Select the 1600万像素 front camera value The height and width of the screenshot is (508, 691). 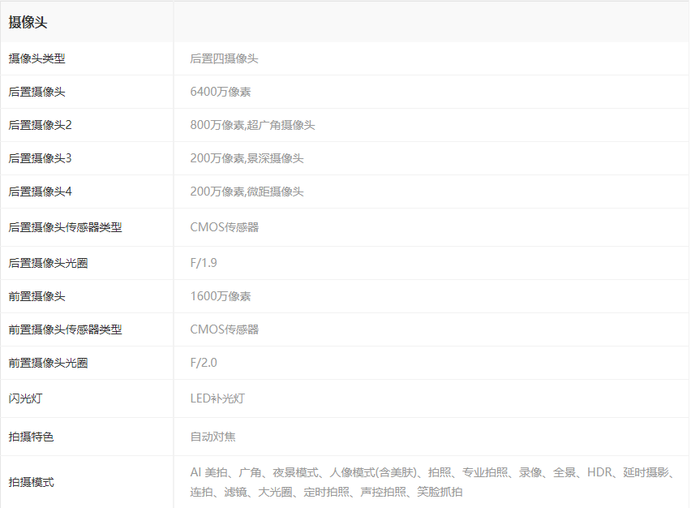point(221,296)
